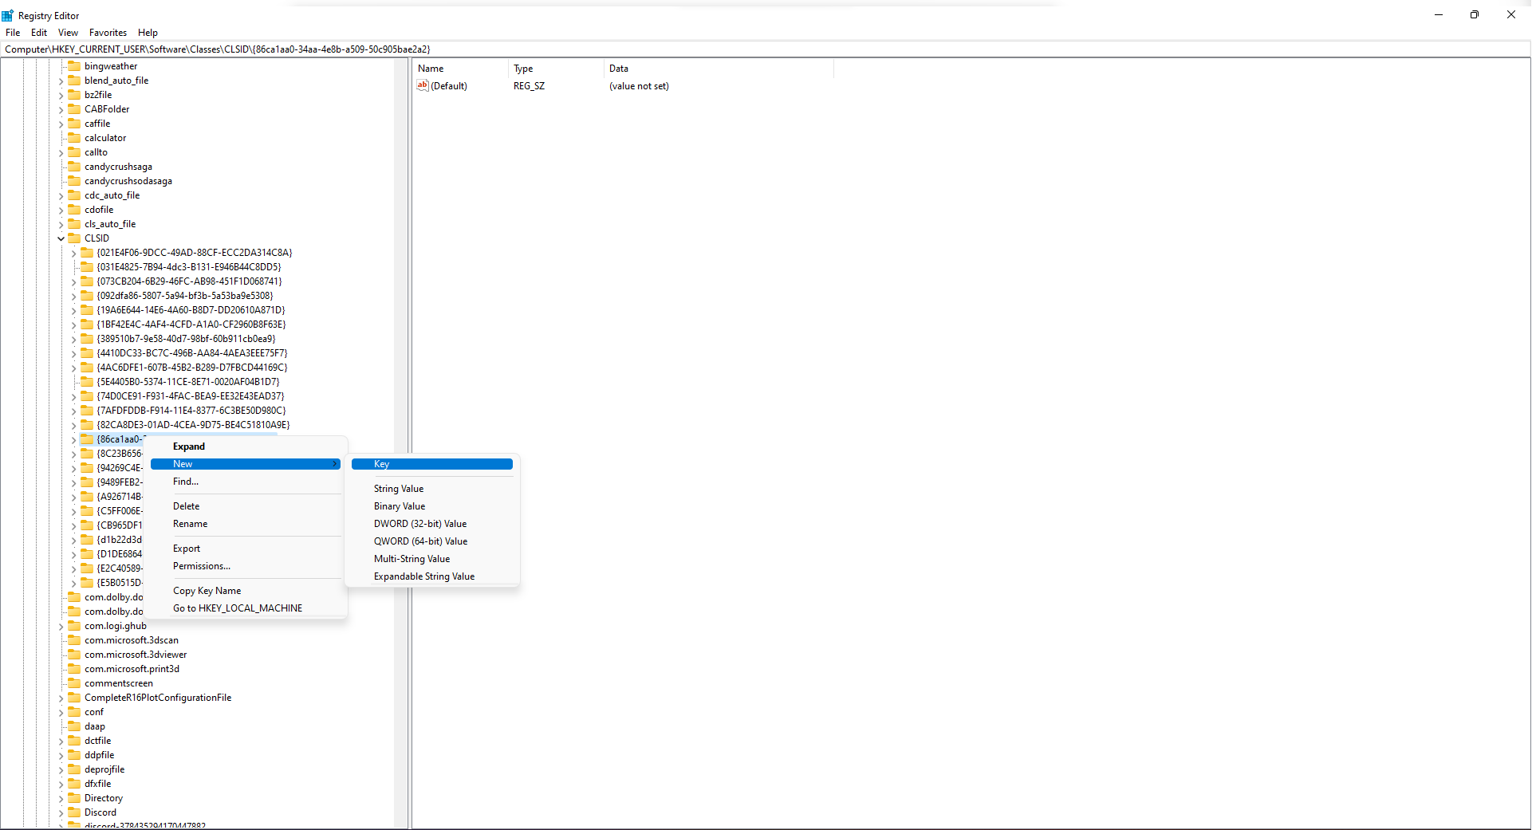Choose Binary Value in New submenu
The image size is (1532, 830).
(432, 506)
